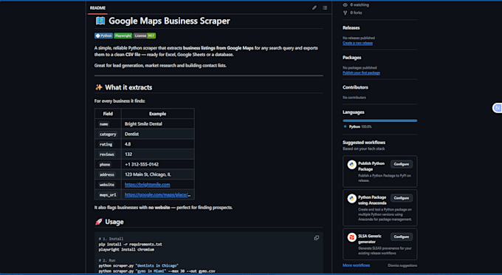Click the Playwright badge

123,36
